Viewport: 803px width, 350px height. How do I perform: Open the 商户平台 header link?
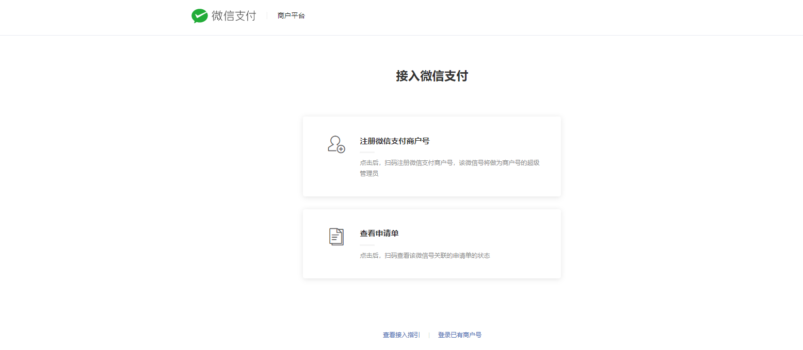click(291, 16)
